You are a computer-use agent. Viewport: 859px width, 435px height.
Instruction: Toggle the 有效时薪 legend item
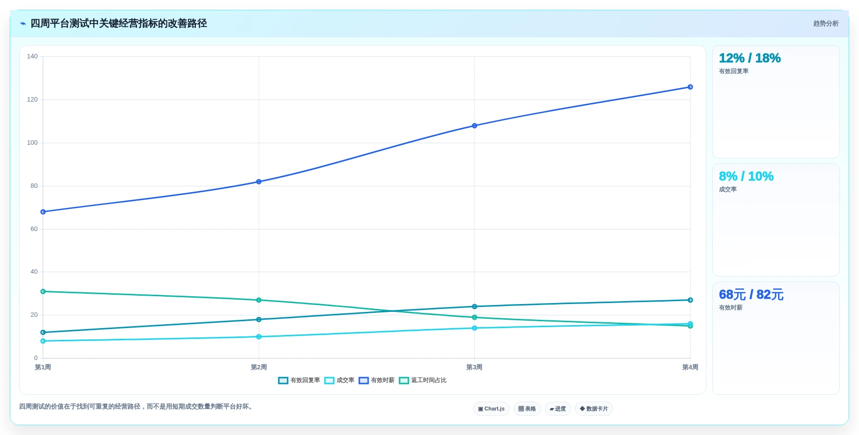(x=376, y=381)
